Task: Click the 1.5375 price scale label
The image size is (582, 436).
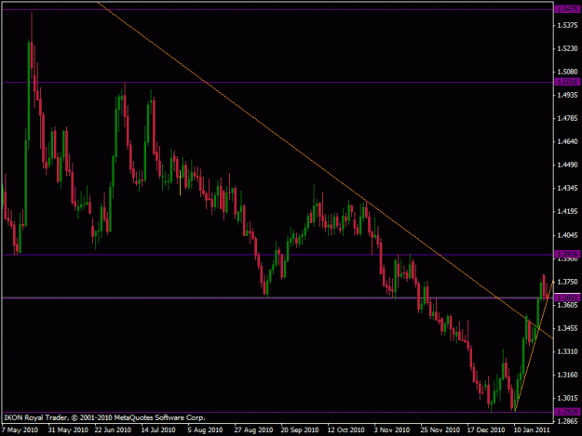Action: click(567, 25)
